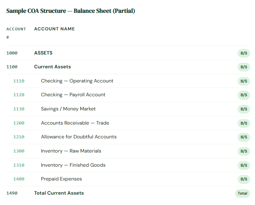Select Checking — Payroll Account row
The width and height of the screenshot is (255, 205).
73,95
